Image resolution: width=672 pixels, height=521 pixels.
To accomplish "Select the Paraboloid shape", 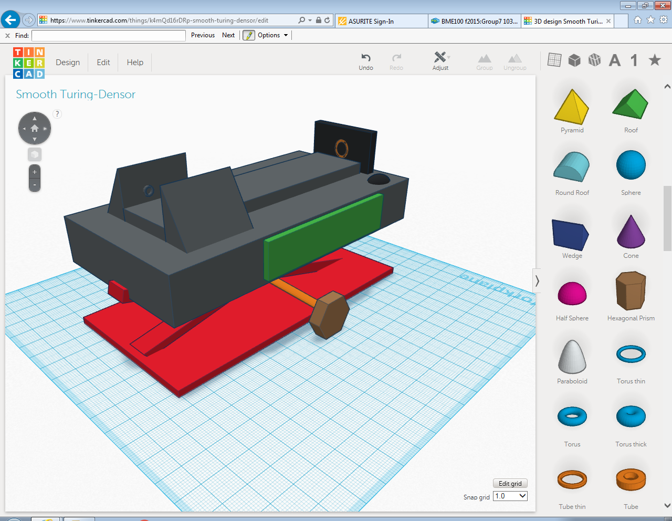I will tap(572, 357).
